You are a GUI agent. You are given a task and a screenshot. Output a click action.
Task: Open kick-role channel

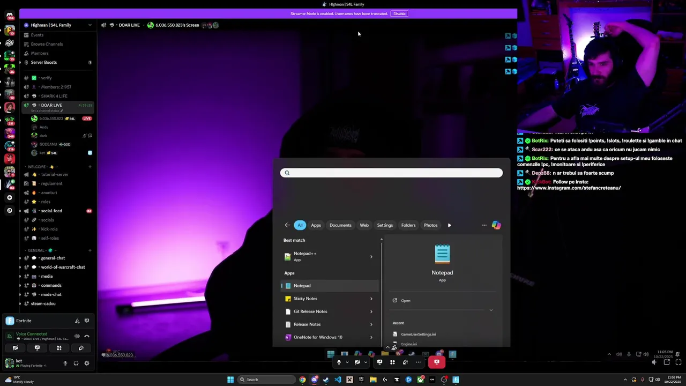pyautogui.click(x=49, y=229)
